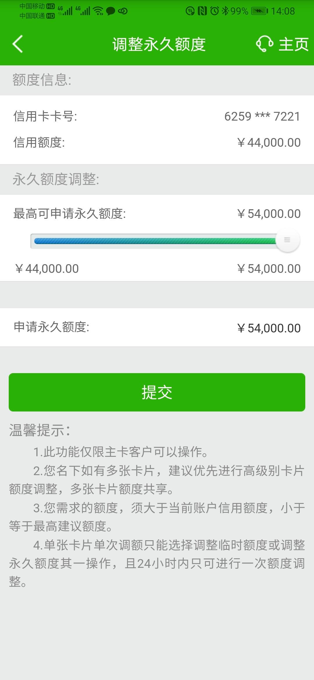Image resolution: width=314 pixels, height=680 pixels.
Task: Open customer service headset icon
Action: pyautogui.click(x=265, y=44)
